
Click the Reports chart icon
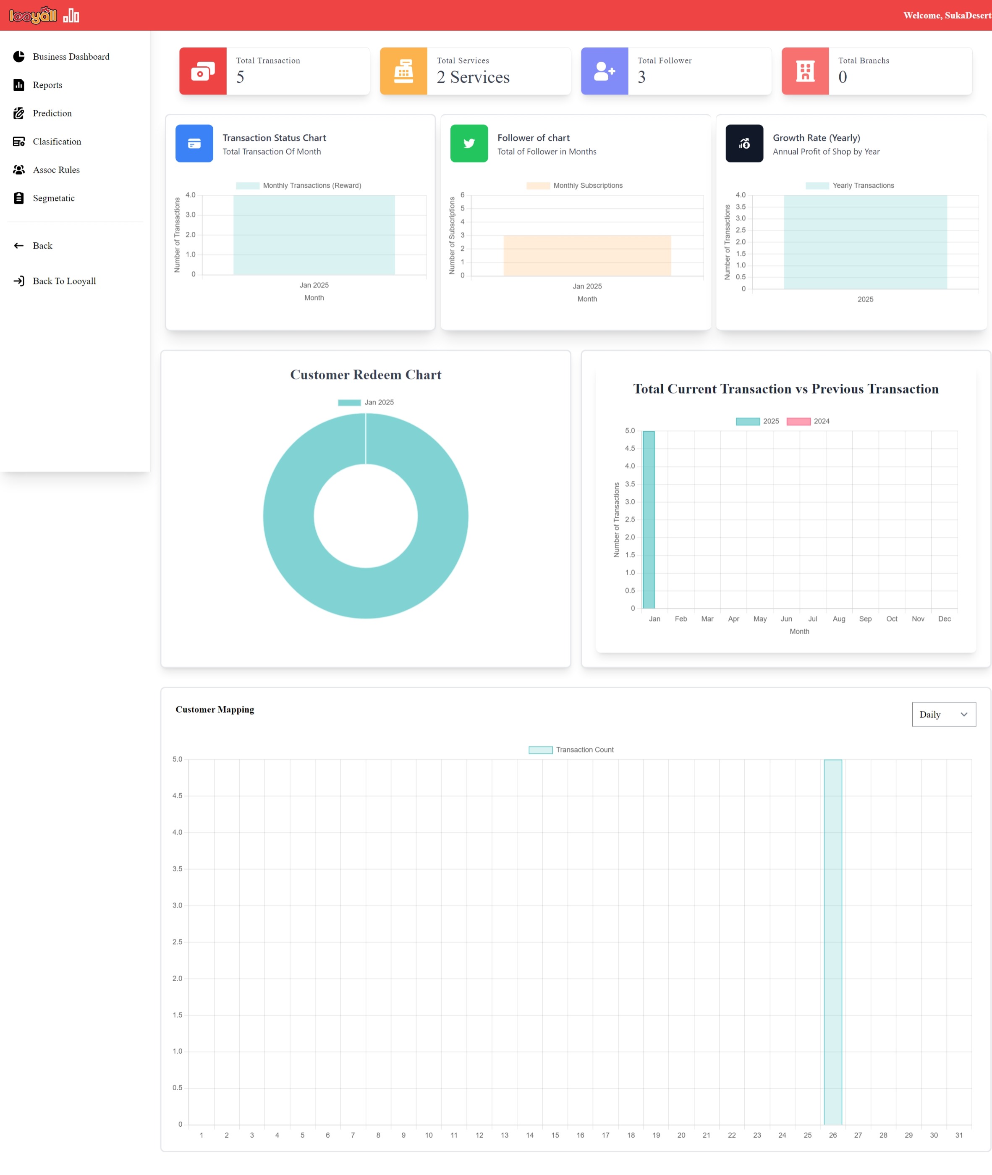point(18,85)
